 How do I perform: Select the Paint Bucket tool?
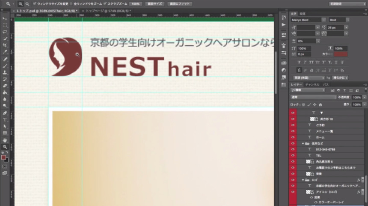5,93
